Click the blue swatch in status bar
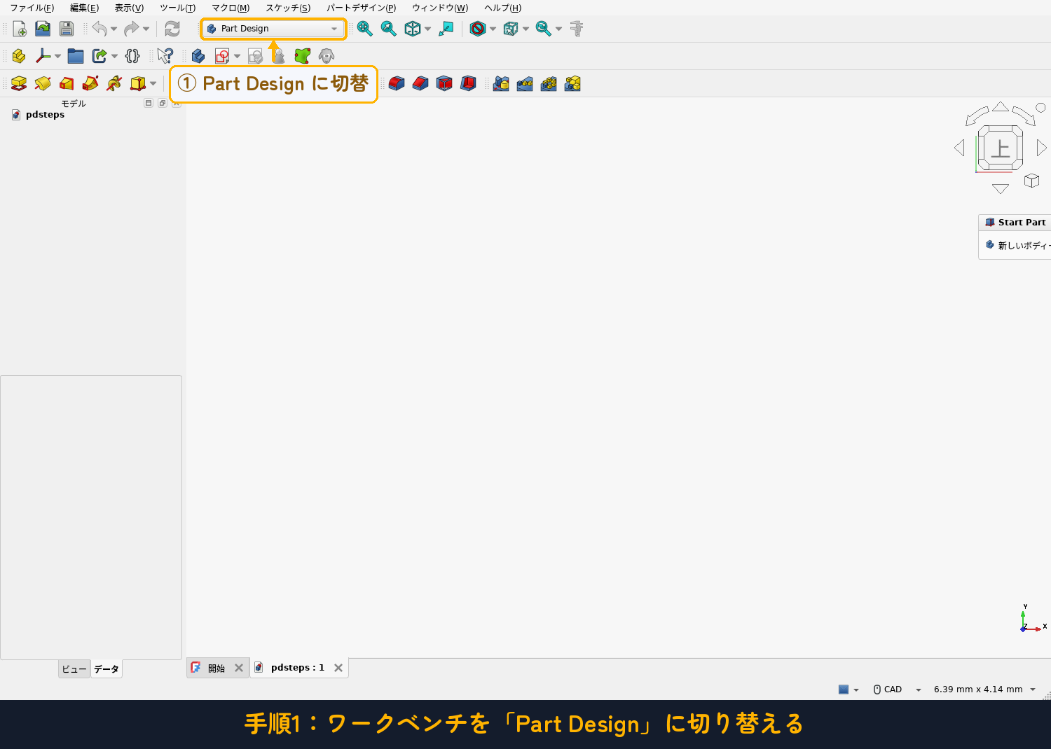Image resolution: width=1051 pixels, height=749 pixels. 844,689
